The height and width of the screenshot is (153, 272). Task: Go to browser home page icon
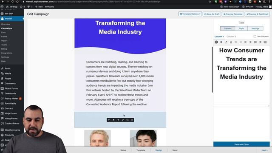(17, 2)
